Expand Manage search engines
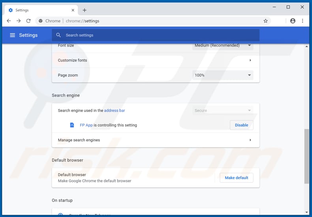Viewport: 312px width, 217px height. (250, 140)
